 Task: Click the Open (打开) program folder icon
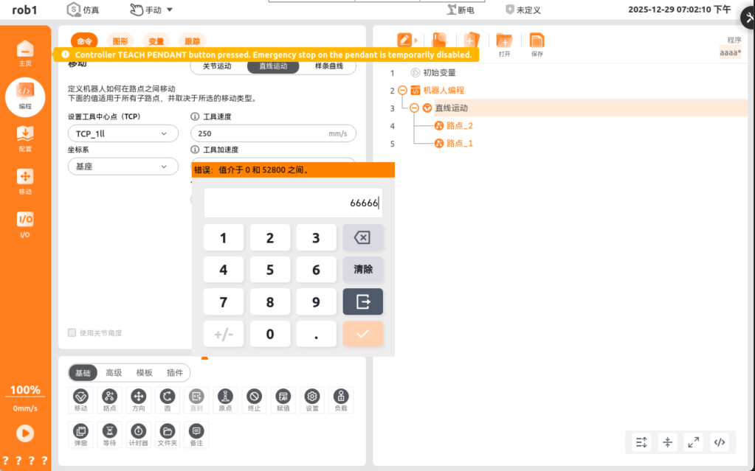point(504,44)
